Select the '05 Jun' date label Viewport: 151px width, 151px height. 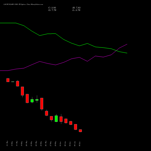click(x=80, y=144)
